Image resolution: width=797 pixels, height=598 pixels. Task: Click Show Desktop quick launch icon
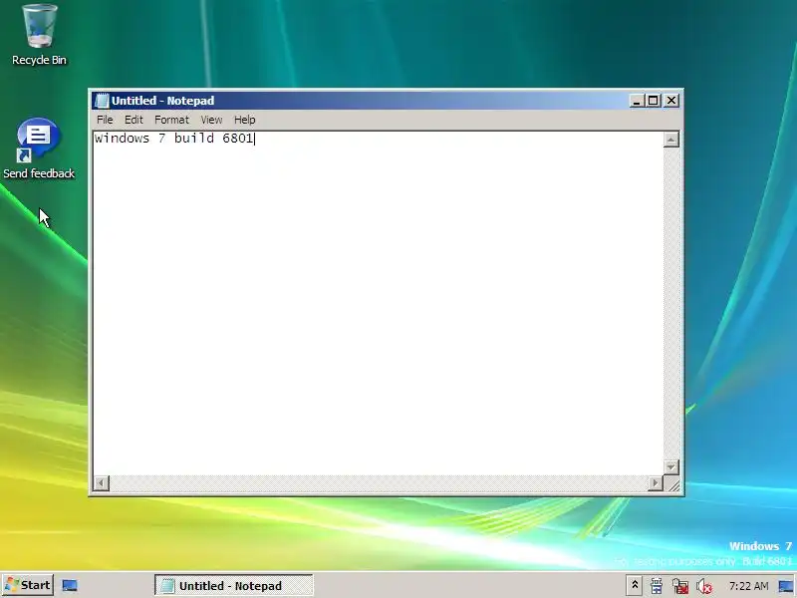[70, 585]
